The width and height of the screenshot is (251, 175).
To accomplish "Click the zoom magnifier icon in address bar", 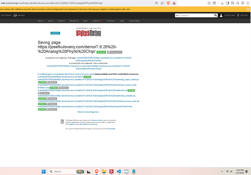I will click(x=156, y=3).
